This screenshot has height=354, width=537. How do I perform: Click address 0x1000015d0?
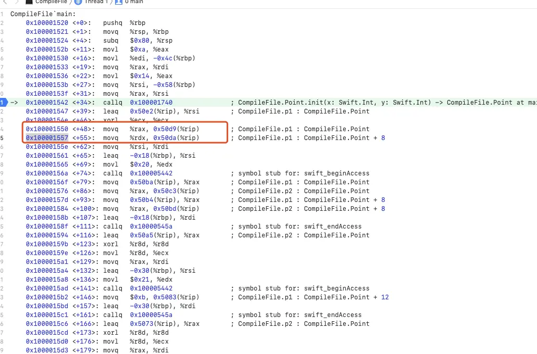(x=47, y=342)
